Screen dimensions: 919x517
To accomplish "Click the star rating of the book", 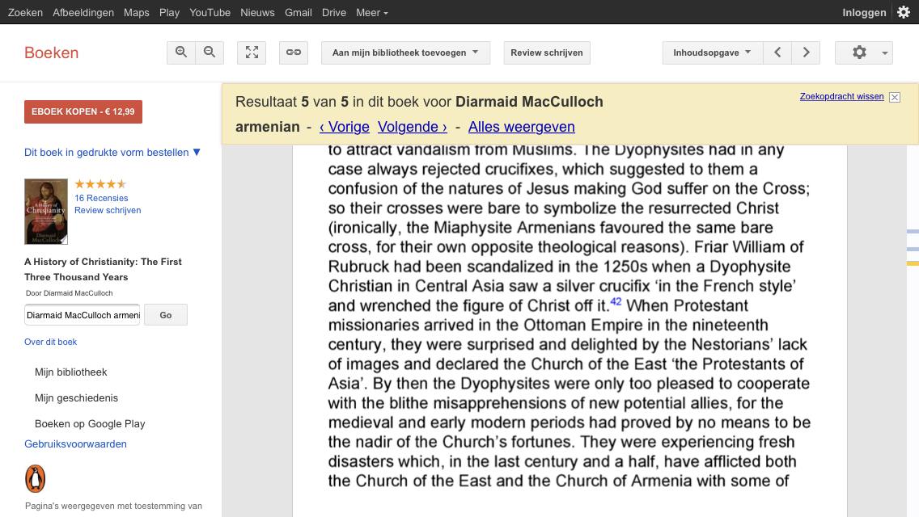I will point(100,184).
